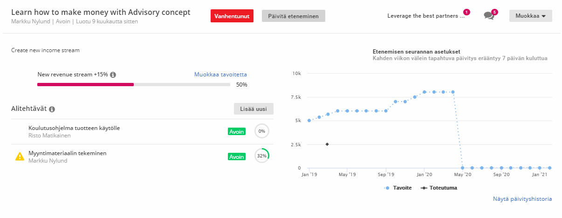Click the black diamond Toteutuma data point
The height and width of the screenshot is (218, 562).
(327, 144)
